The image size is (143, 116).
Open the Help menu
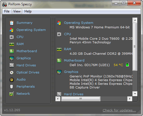[28, 11]
